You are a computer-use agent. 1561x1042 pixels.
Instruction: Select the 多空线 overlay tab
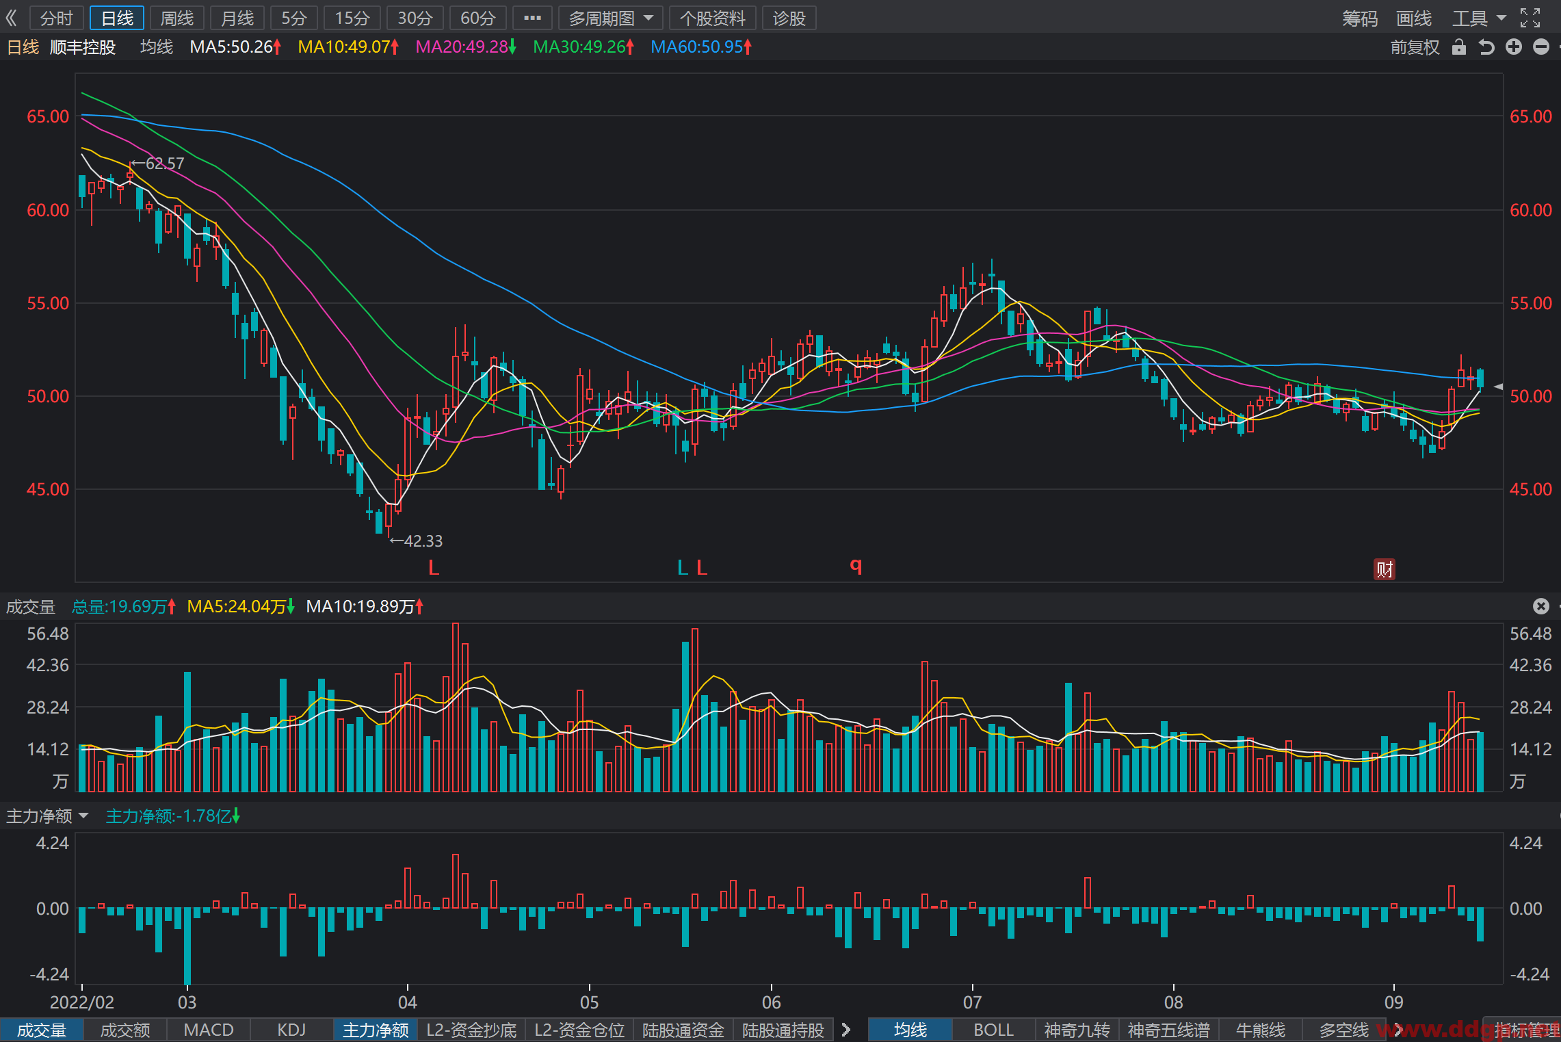click(x=1344, y=1030)
